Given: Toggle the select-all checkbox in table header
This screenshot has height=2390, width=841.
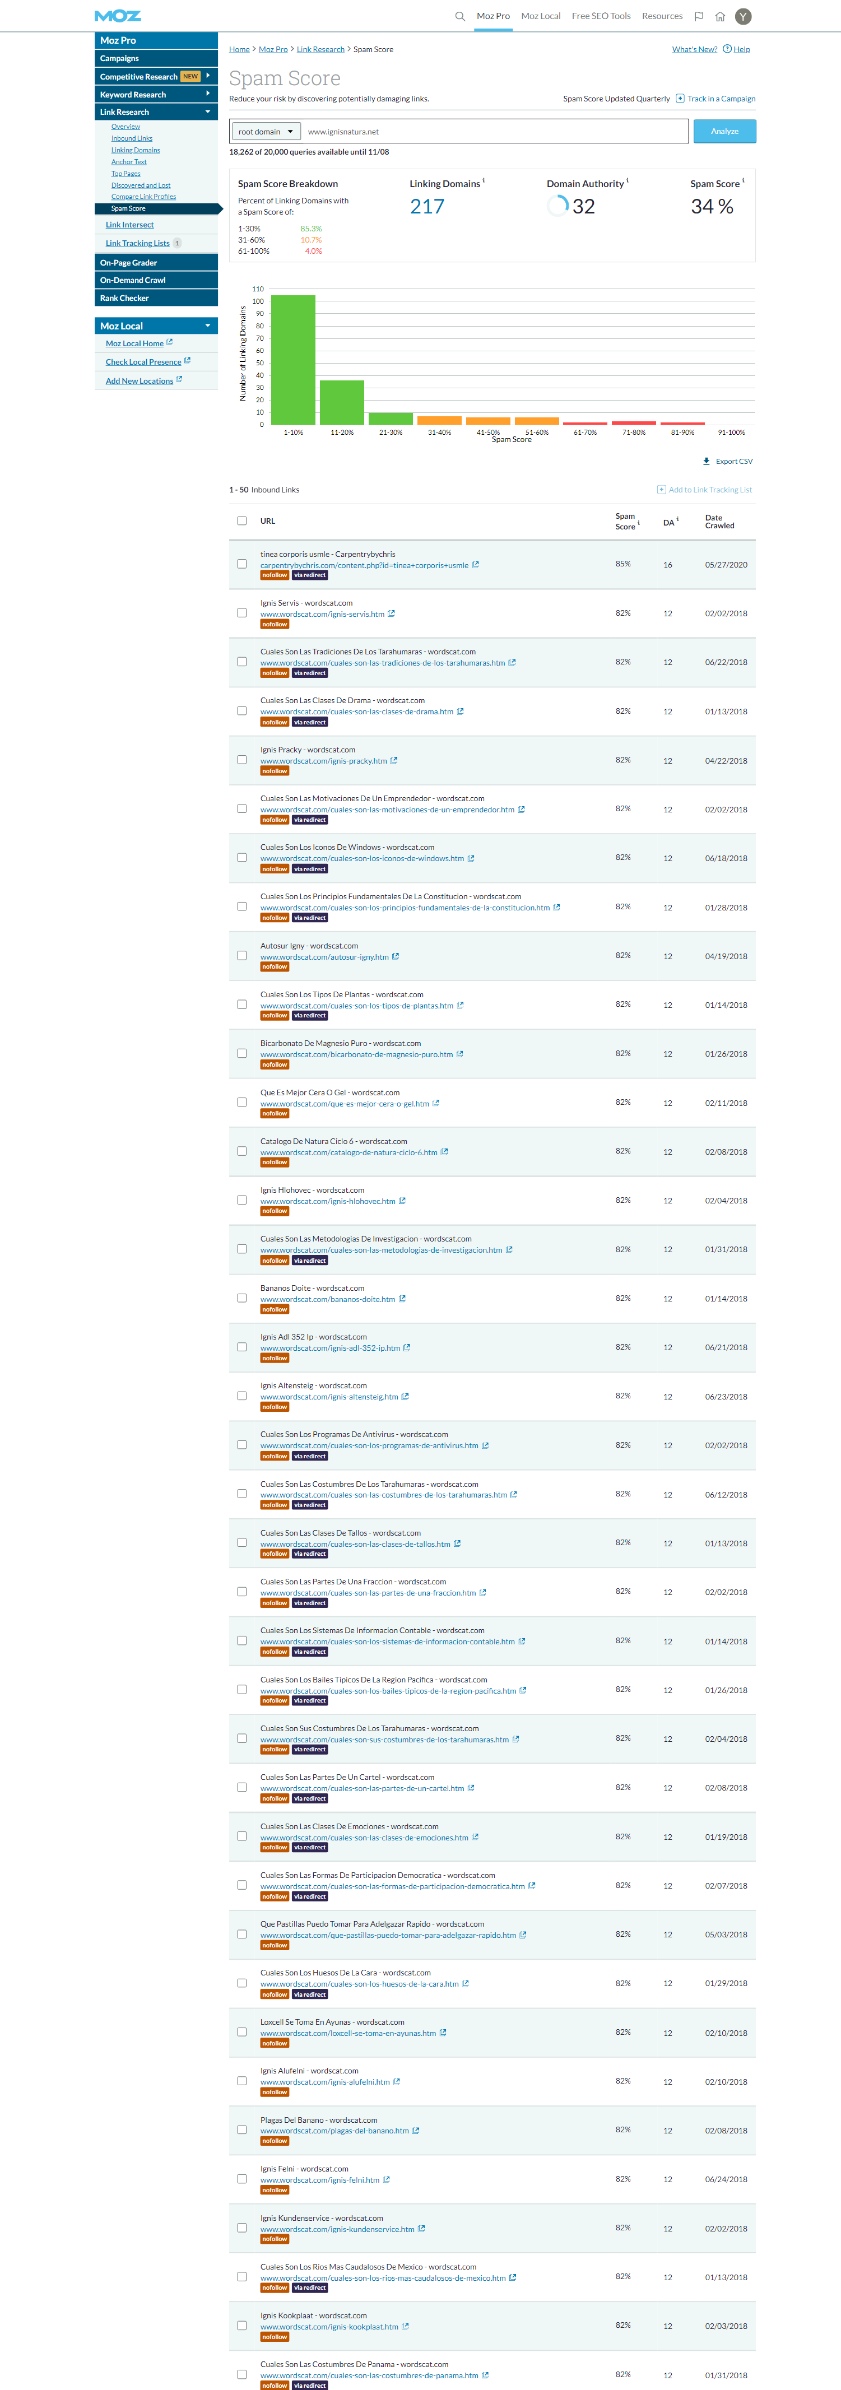Looking at the screenshot, I should coord(241,520).
